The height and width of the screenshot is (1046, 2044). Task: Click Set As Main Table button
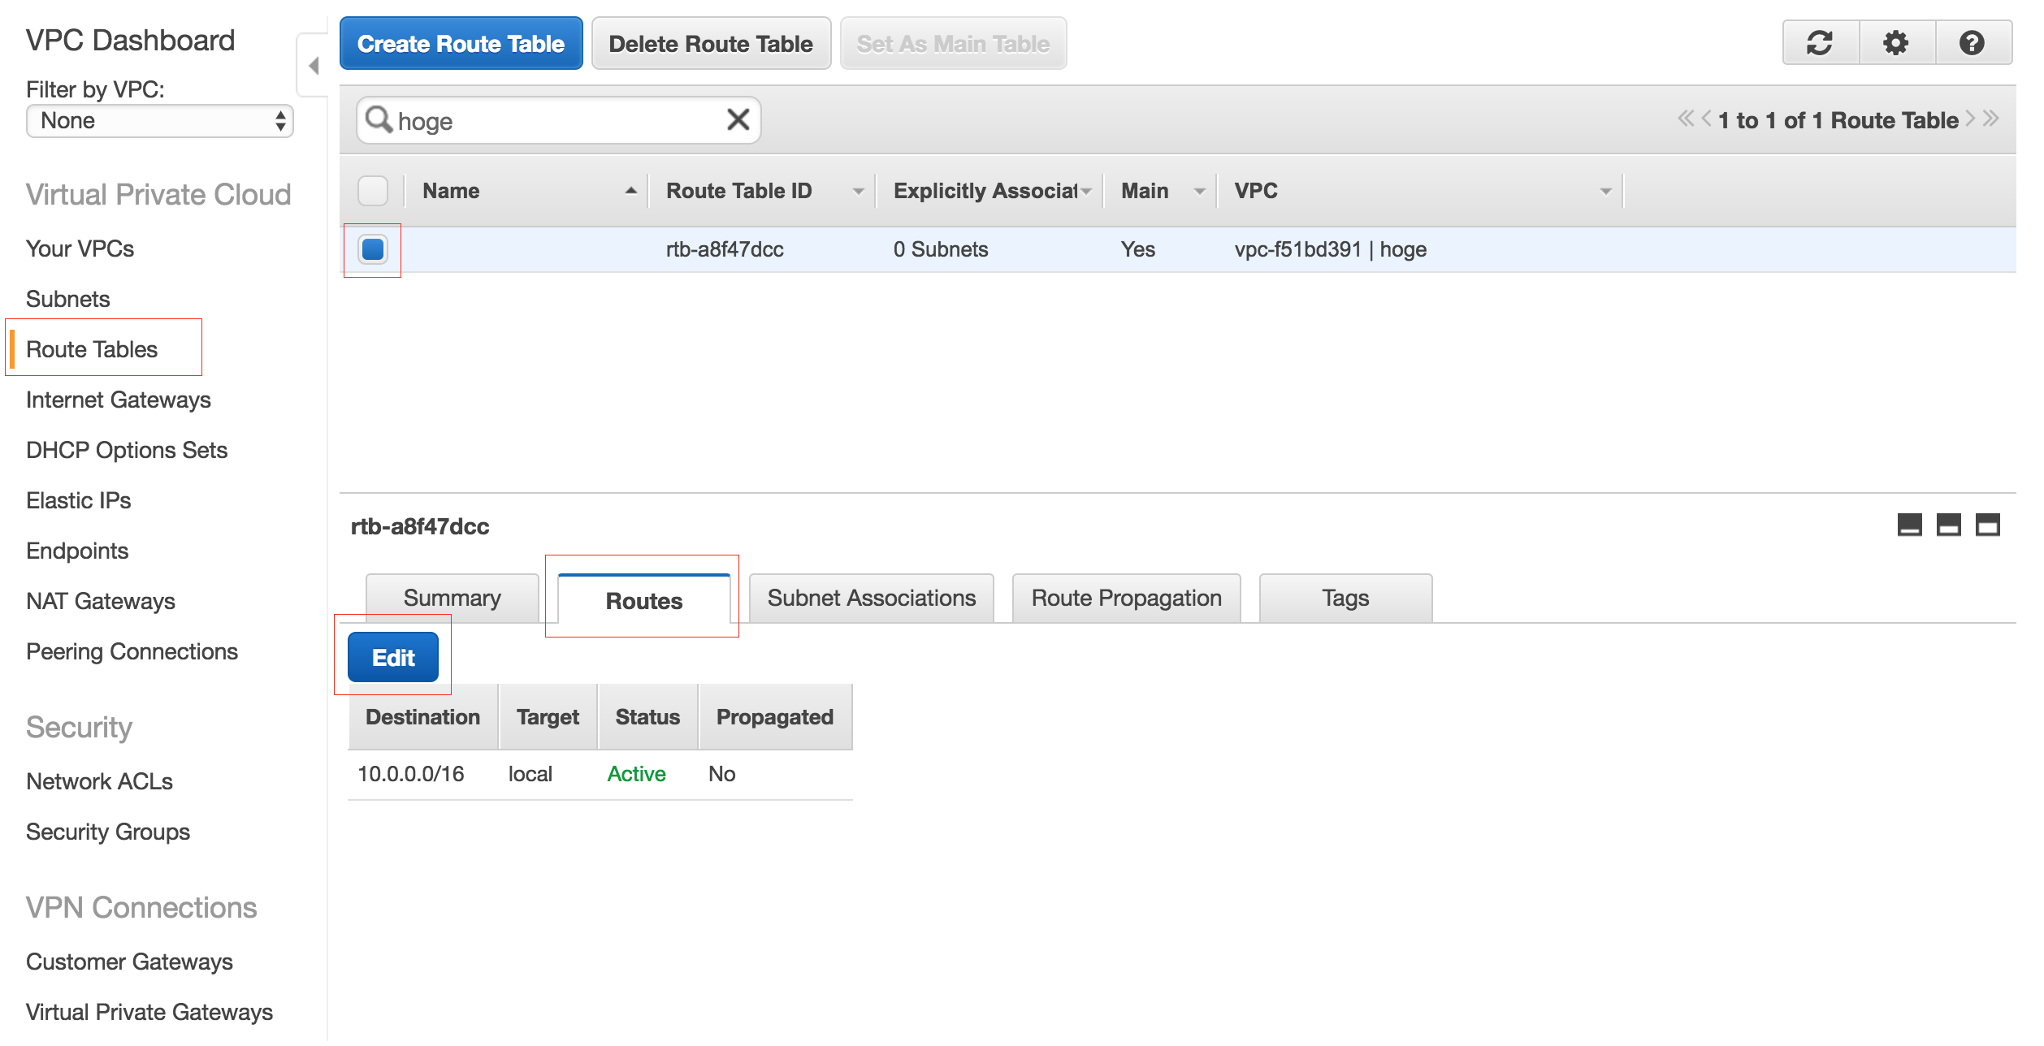tap(953, 44)
